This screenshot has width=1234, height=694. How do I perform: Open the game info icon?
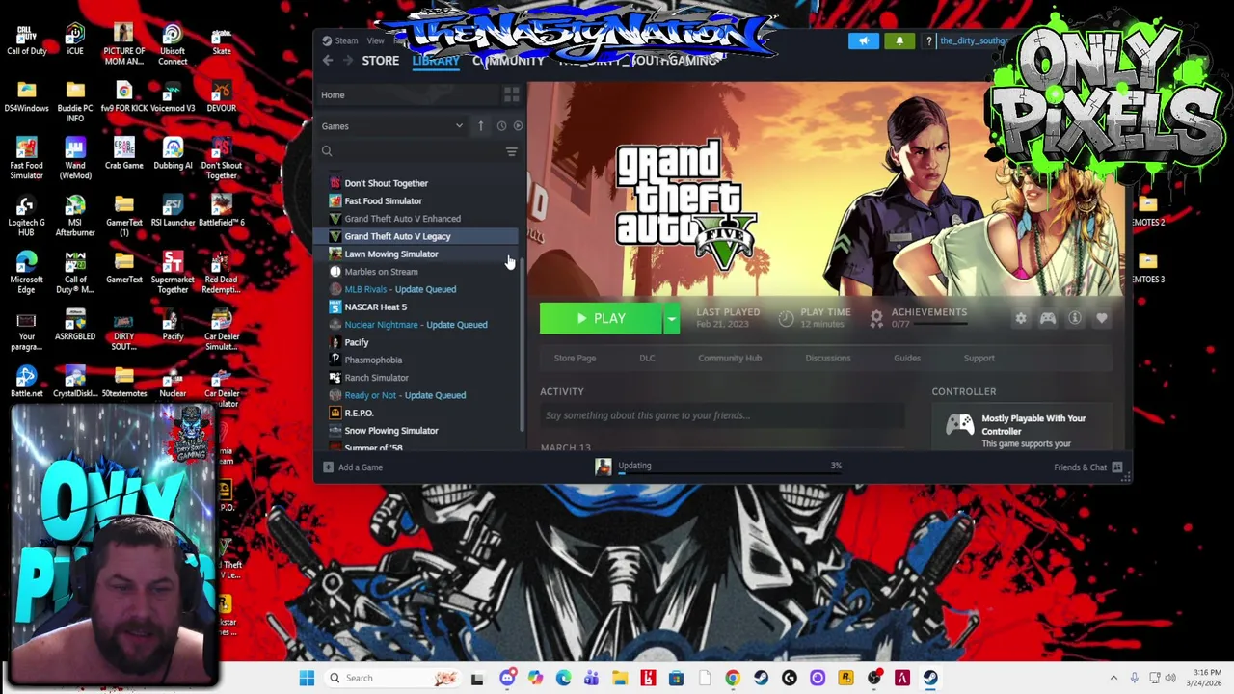click(1075, 318)
